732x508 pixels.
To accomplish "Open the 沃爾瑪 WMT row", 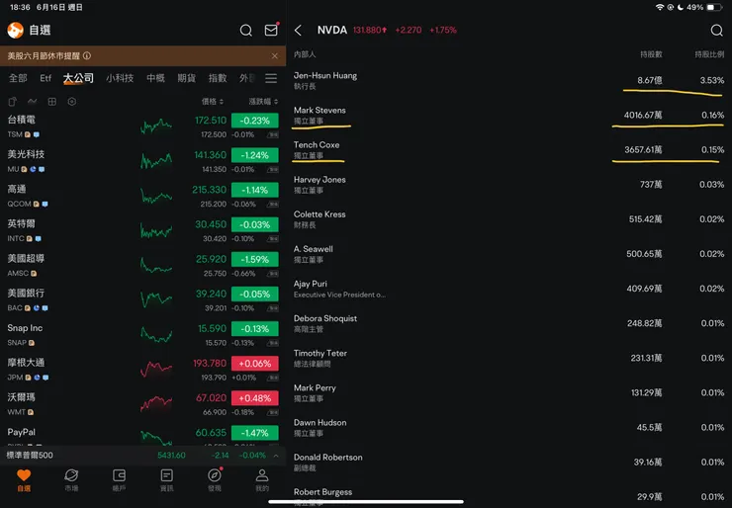I will coord(142,404).
